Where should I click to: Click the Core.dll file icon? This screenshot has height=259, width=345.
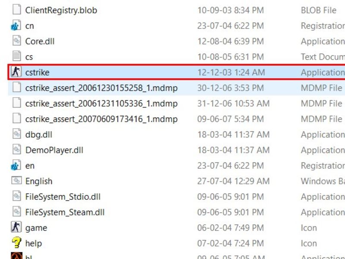click(x=16, y=41)
